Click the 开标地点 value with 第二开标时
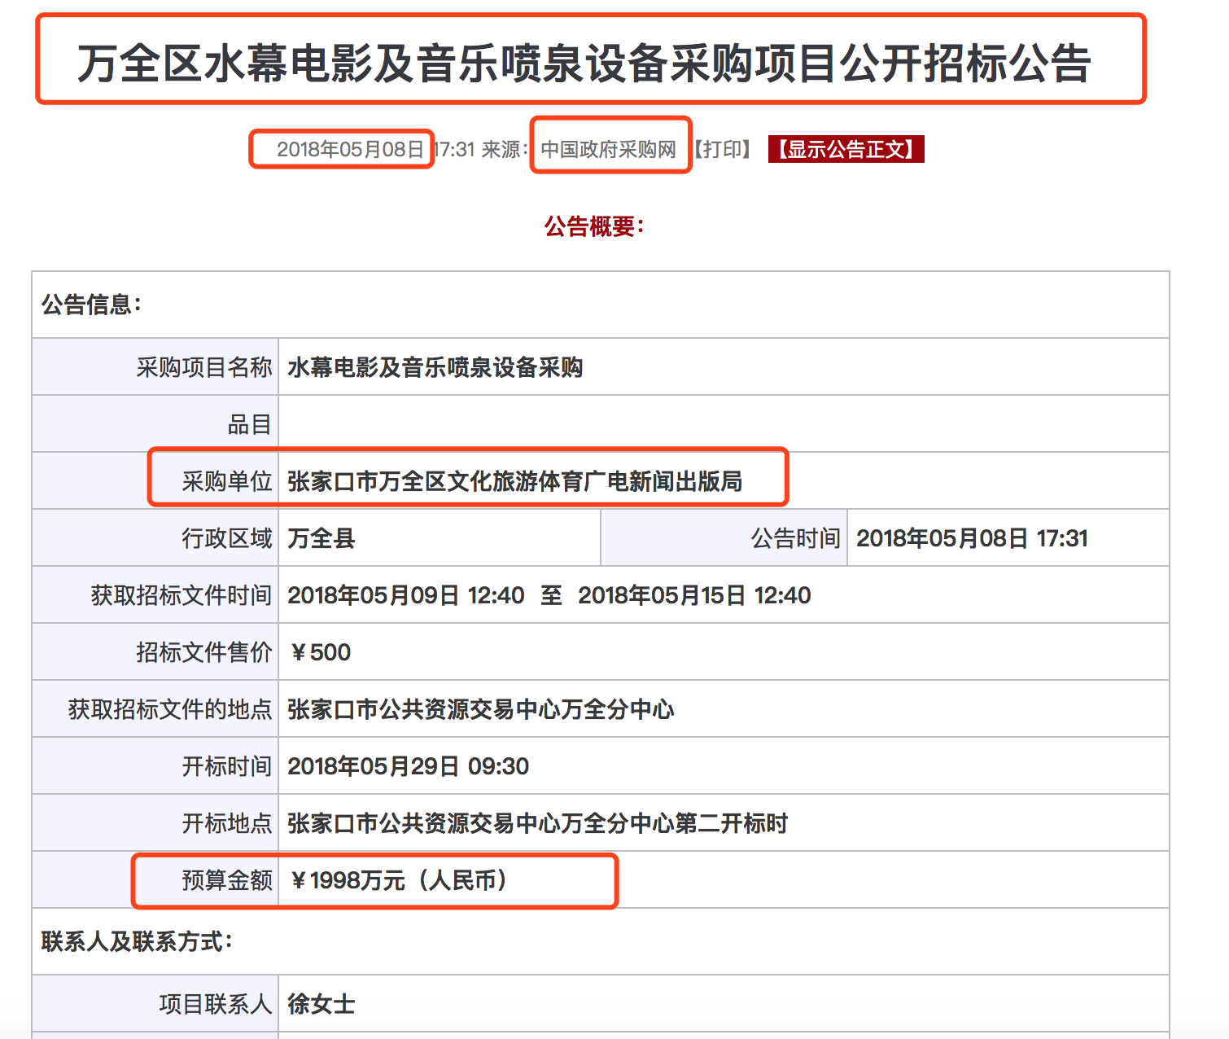Viewport: 1229px width, 1039px height. (x=537, y=823)
